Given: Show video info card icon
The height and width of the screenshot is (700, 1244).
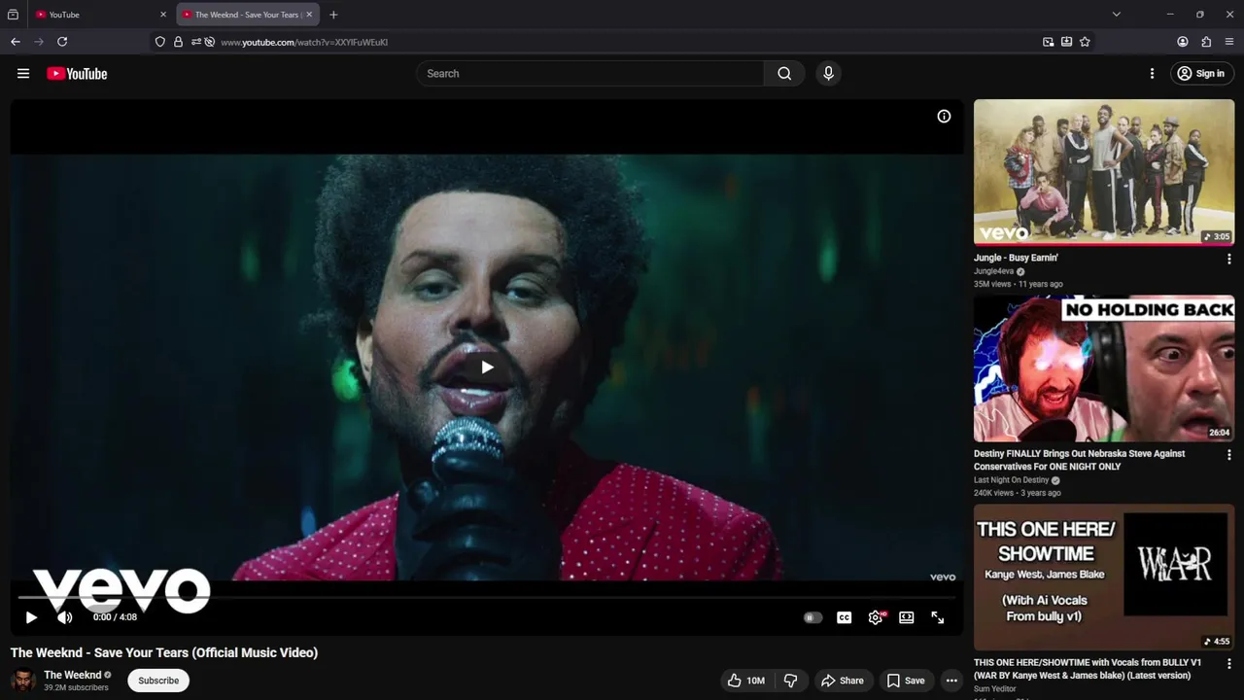Looking at the screenshot, I should pos(944,117).
